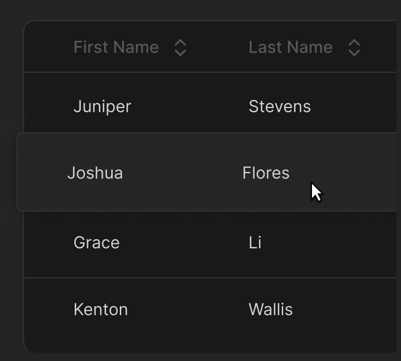This screenshot has width=401, height=361.
Task: Click the First Name sort icon
Action: (x=180, y=47)
